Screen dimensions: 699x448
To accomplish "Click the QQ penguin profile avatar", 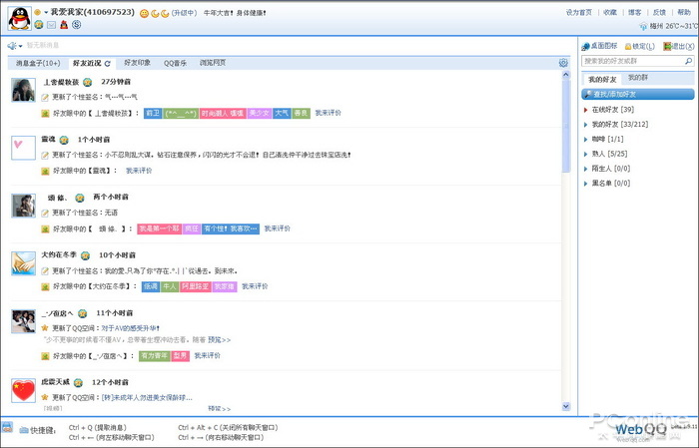I will pyautogui.click(x=20, y=18).
